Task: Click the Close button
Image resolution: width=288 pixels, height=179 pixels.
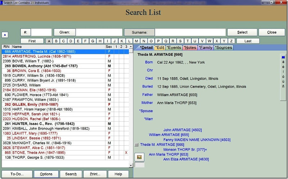Action: (x=272, y=32)
